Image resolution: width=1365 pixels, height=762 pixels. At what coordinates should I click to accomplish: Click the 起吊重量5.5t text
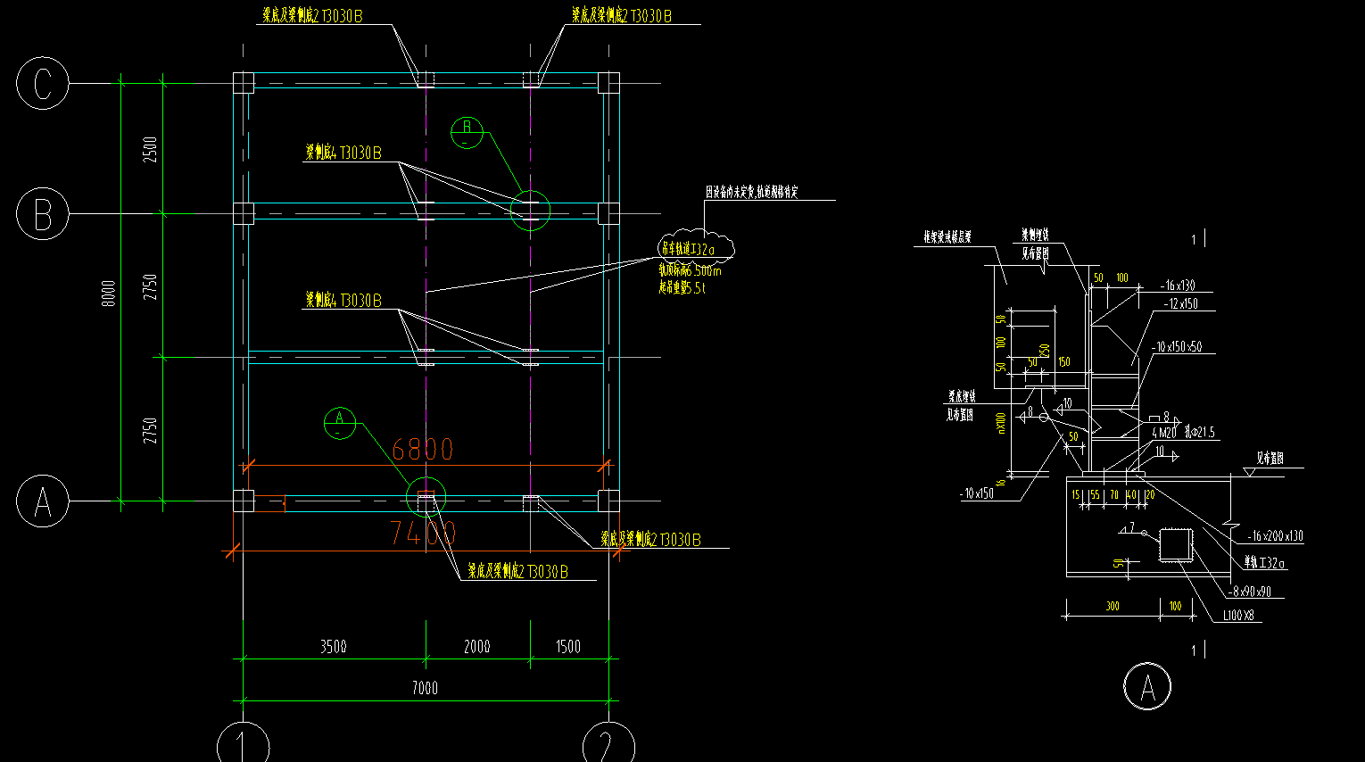[682, 287]
